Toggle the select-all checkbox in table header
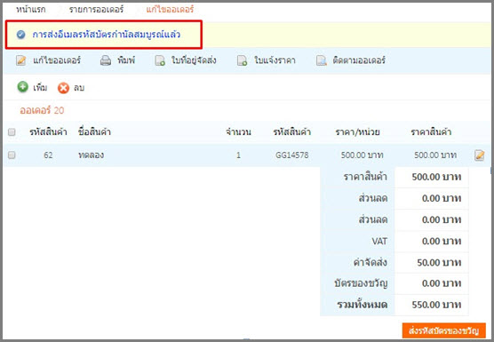Screen dimensions: 494x342 12,132
